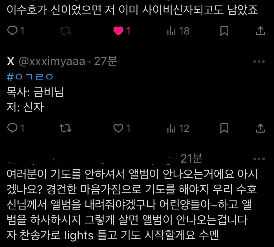Bookmark the tweet with 18 views
Viewport: 274px width, 247px height.
coord(224,31)
